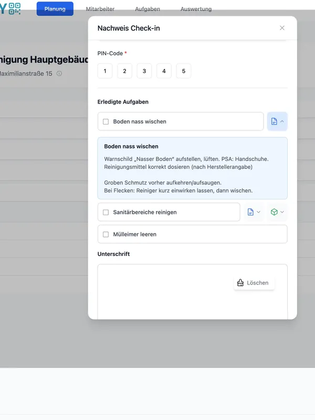Open the green materials box for Sanitärbereiche reinigen
Screen dimensions: 315x420
(274, 212)
